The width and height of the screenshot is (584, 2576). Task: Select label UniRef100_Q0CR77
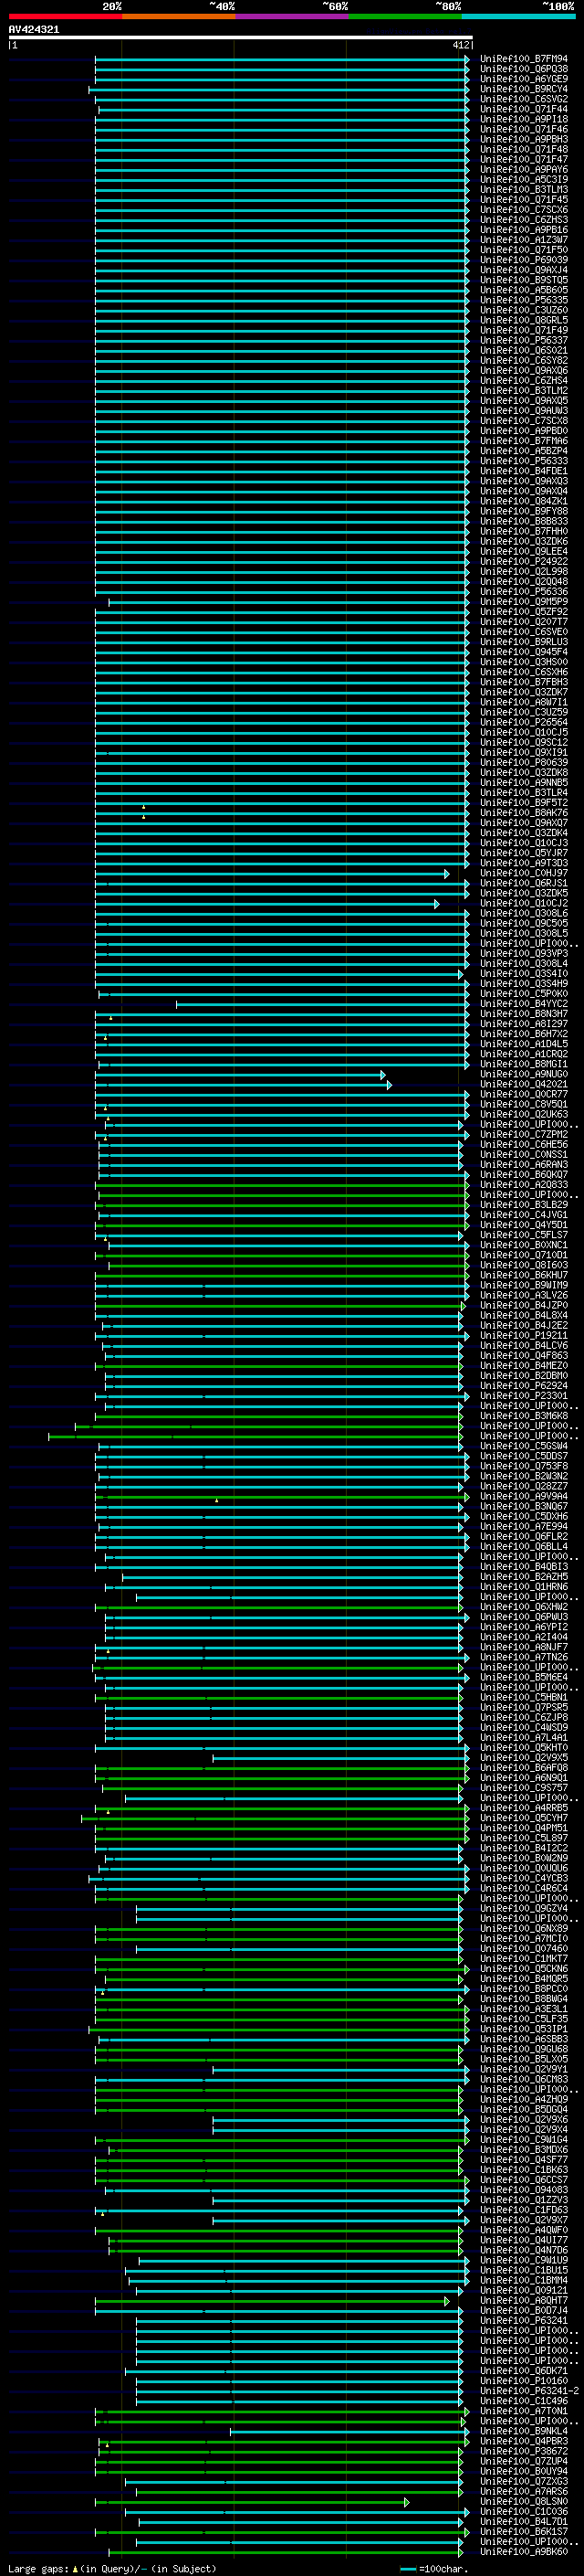524,1094
